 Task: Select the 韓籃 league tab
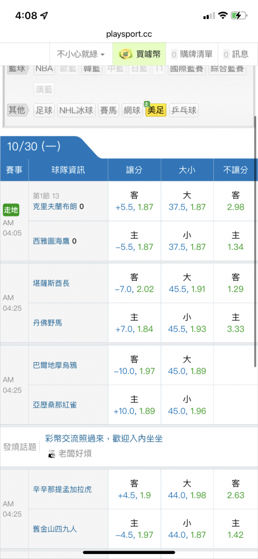pos(92,69)
